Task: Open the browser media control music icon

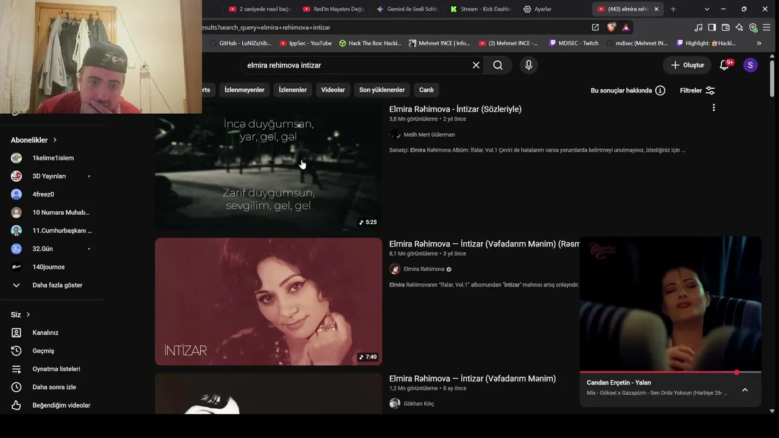Action: click(698, 27)
